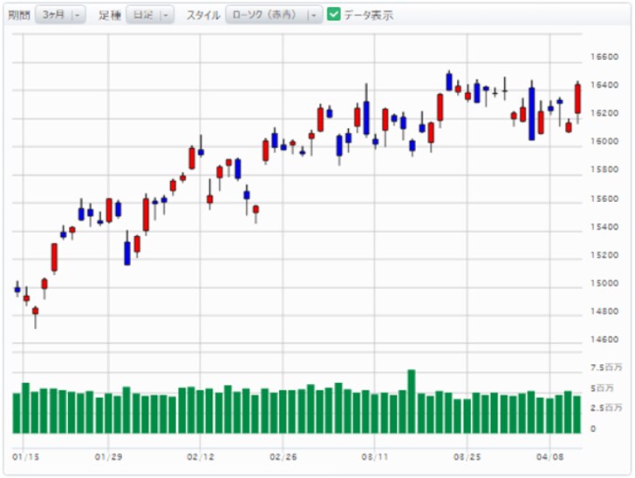Click the tallest green volume bar
Image resolution: width=635 pixels, height=478 pixels.
(411, 402)
